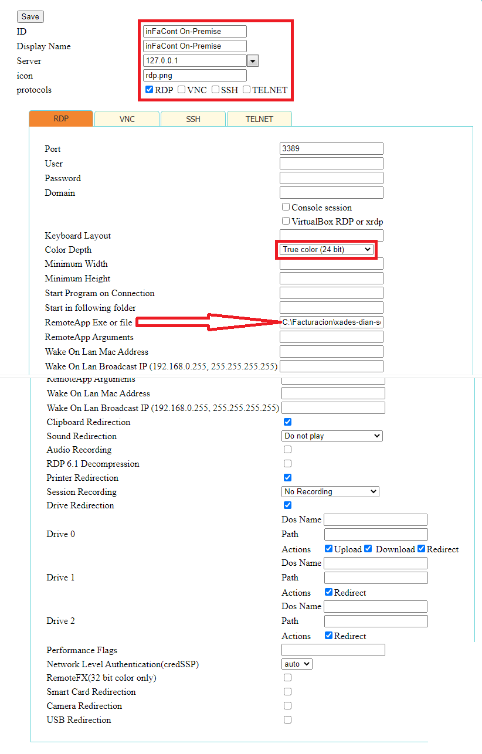The width and height of the screenshot is (482, 754).
Task: Open the Color Depth dropdown
Action: 327,250
